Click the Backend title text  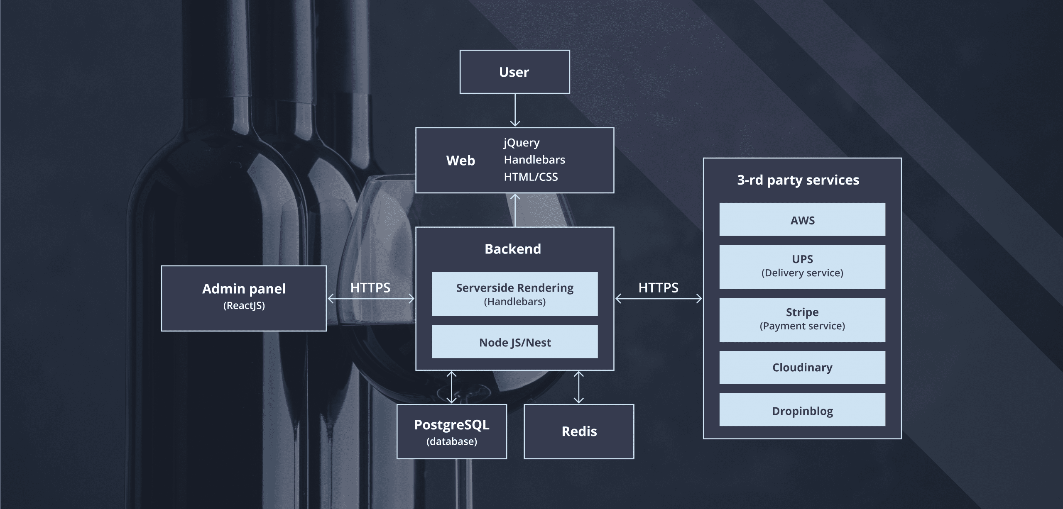pyautogui.click(x=513, y=249)
